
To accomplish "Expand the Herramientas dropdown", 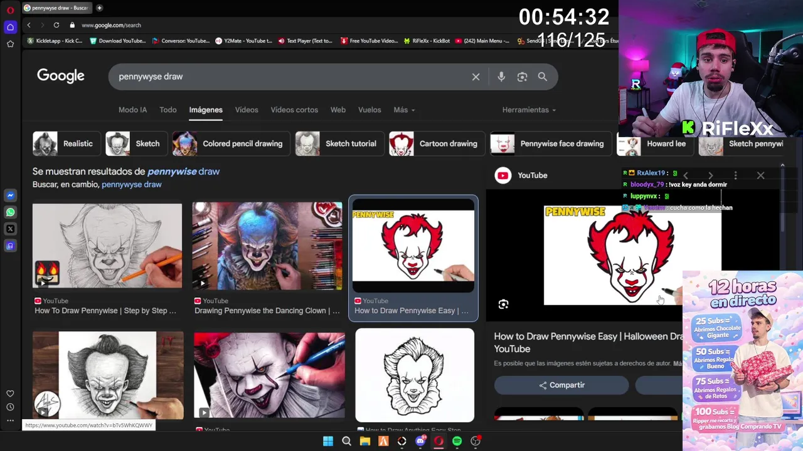I will click(529, 110).
